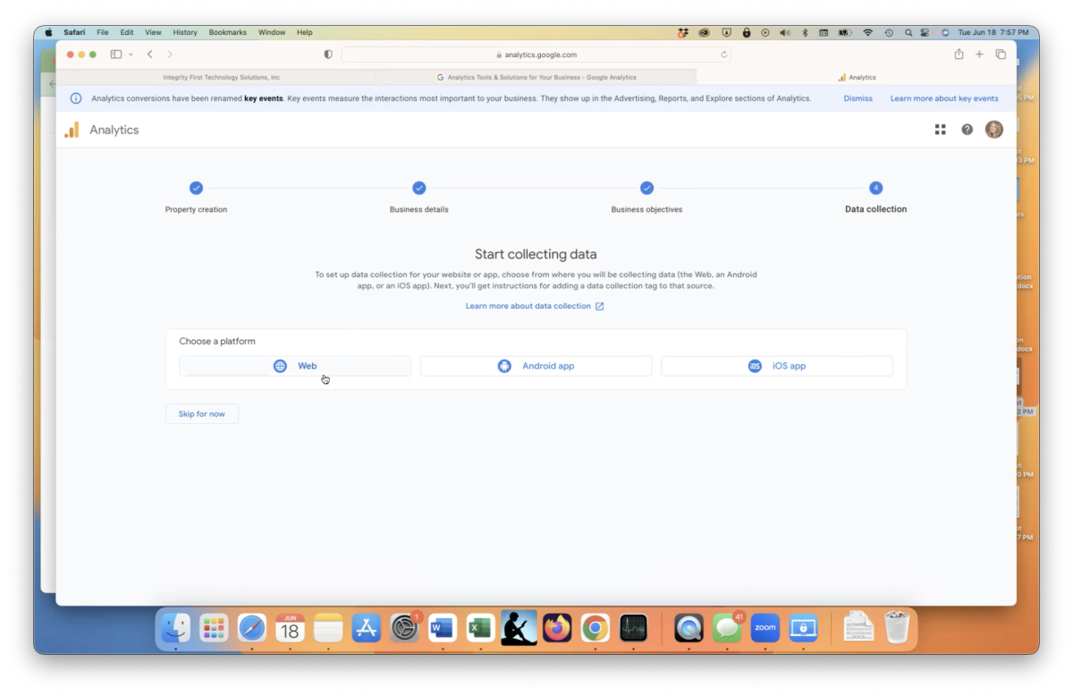Click the external link icon beside Learn more
The image size is (1073, 696).
599,306
